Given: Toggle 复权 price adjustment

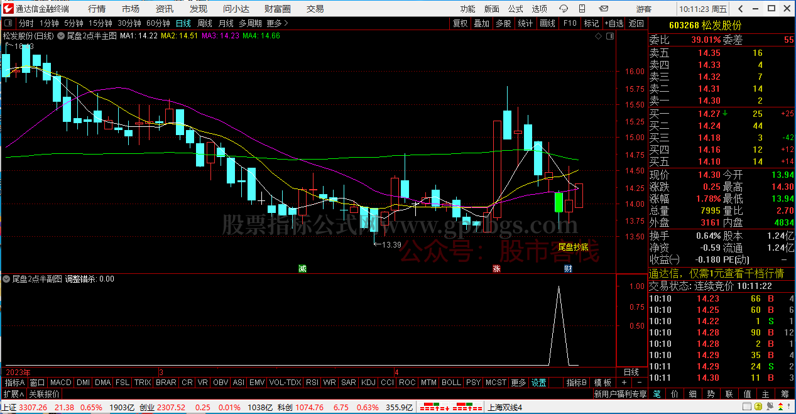Looking at the screenshot, I should 461,23.
